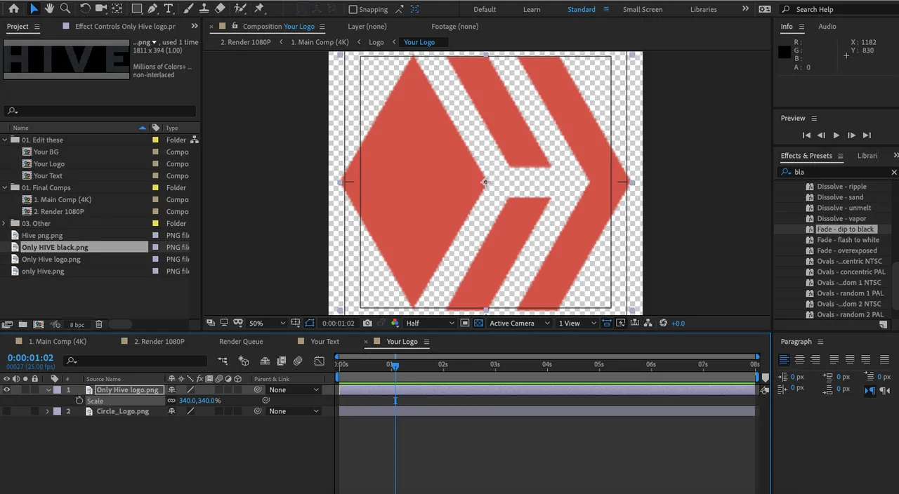
Task: Select the Clone Stamp tool
Action: (x=205, y=8)
